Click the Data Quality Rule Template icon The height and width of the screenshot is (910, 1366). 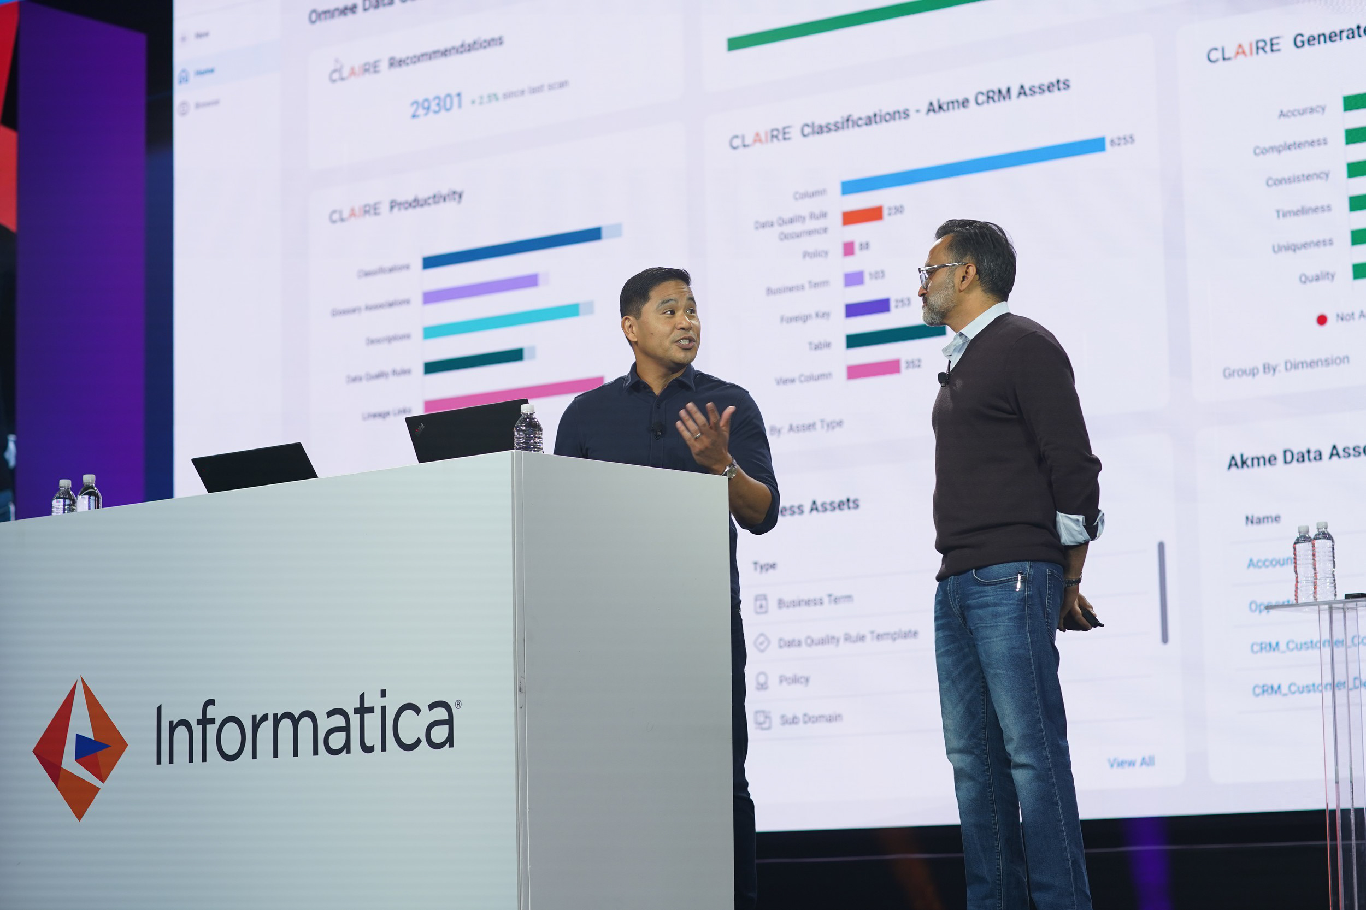(761, 642)
